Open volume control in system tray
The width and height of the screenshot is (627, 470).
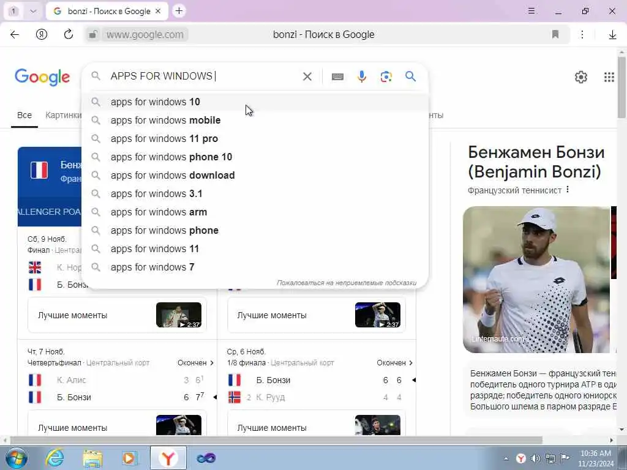535,458
